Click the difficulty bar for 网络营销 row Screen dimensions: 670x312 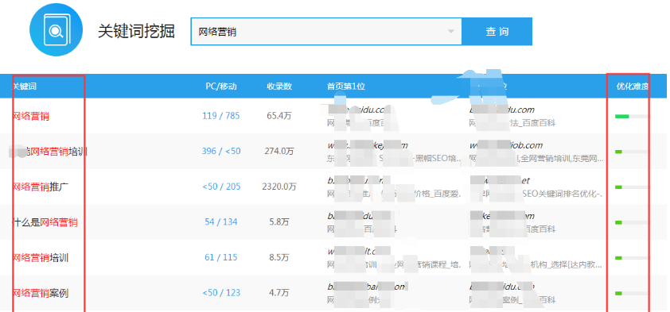632,116
